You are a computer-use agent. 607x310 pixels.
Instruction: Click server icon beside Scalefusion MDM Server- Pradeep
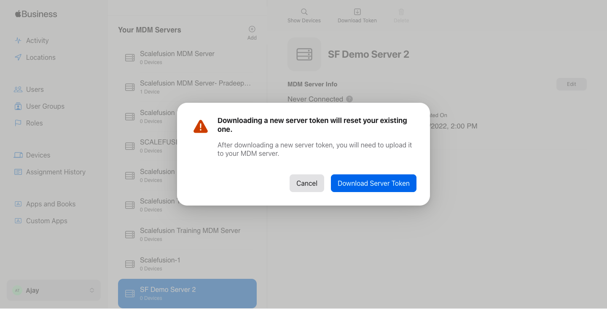pos(130,87)
